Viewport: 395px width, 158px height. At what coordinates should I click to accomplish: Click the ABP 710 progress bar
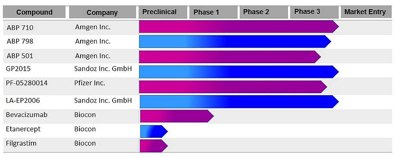pyautogui.click(x=239, y=27)
